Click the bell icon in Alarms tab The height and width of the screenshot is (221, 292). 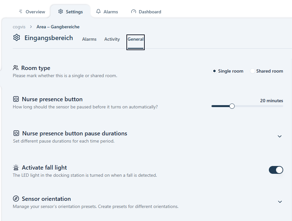pyautogui.click(x=98, y=12)
